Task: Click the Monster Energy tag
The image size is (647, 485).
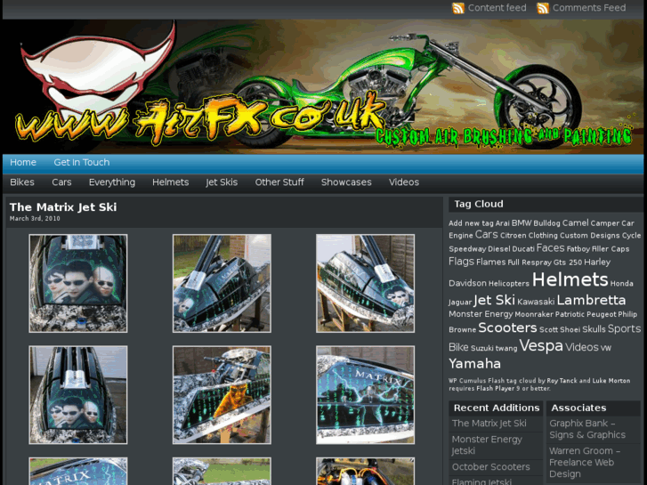Action: point(481,314)
